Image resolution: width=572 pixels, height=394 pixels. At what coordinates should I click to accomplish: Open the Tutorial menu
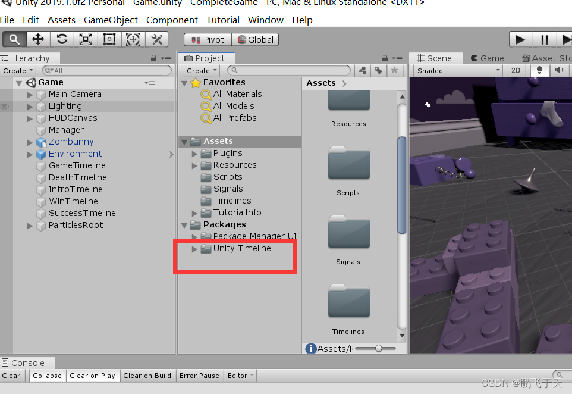pos(223,20)
